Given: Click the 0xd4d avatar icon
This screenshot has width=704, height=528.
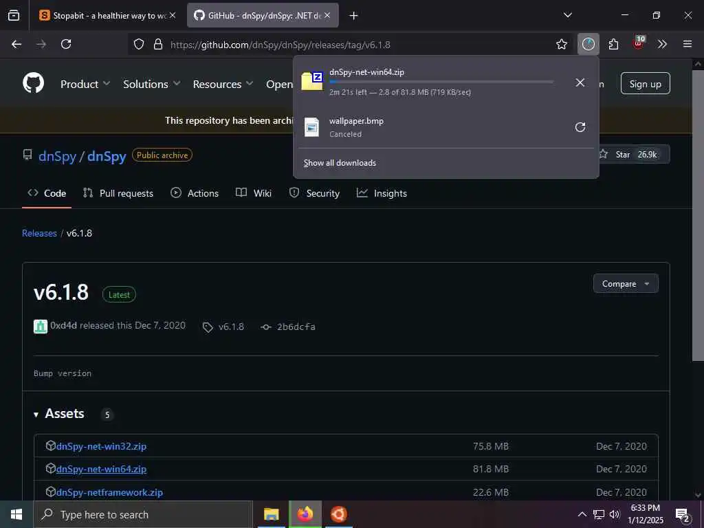Looking at the screenshot, I should tap(41, 326).
